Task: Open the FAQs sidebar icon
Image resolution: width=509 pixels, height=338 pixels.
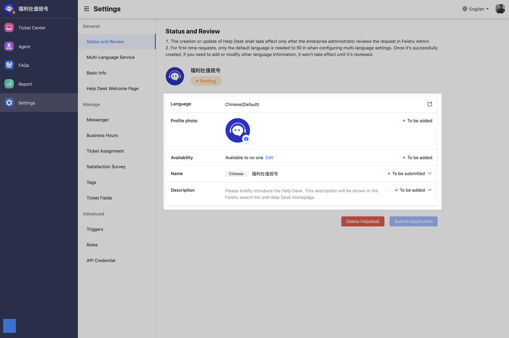Action: pos(9,65)
